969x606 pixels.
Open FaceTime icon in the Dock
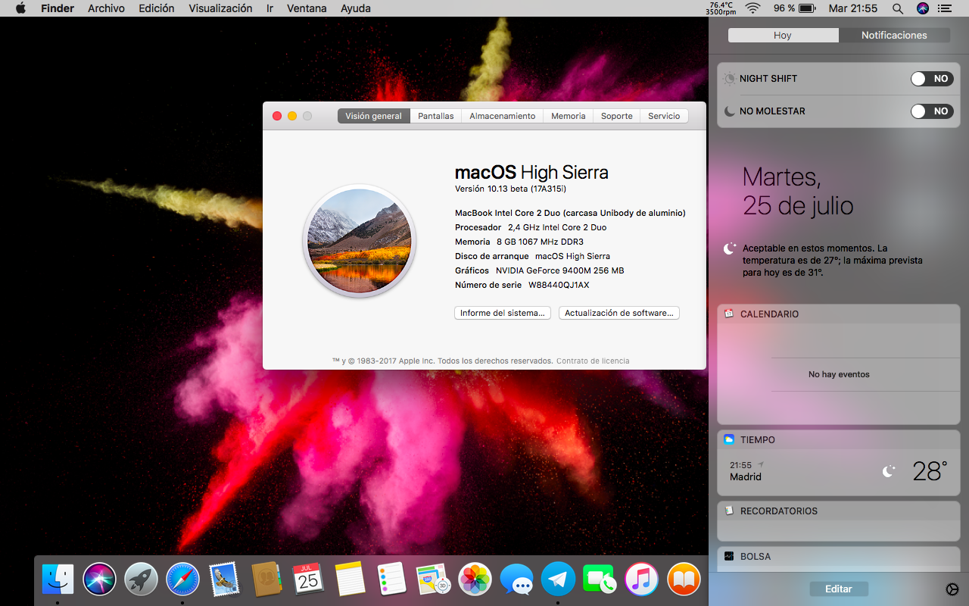[600, 579]
